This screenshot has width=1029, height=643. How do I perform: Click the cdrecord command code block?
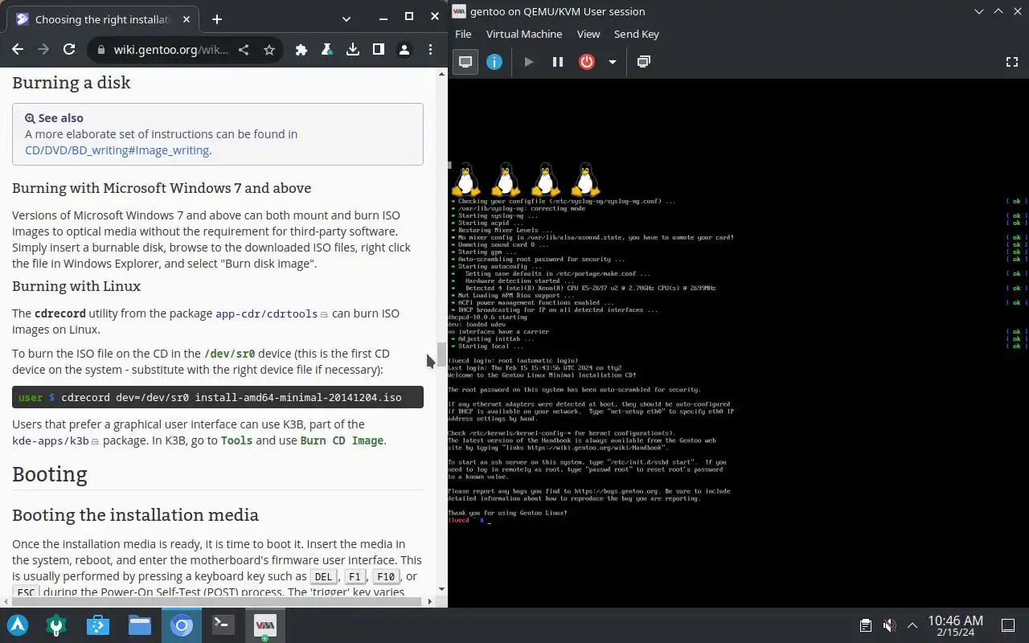point(218,397)
